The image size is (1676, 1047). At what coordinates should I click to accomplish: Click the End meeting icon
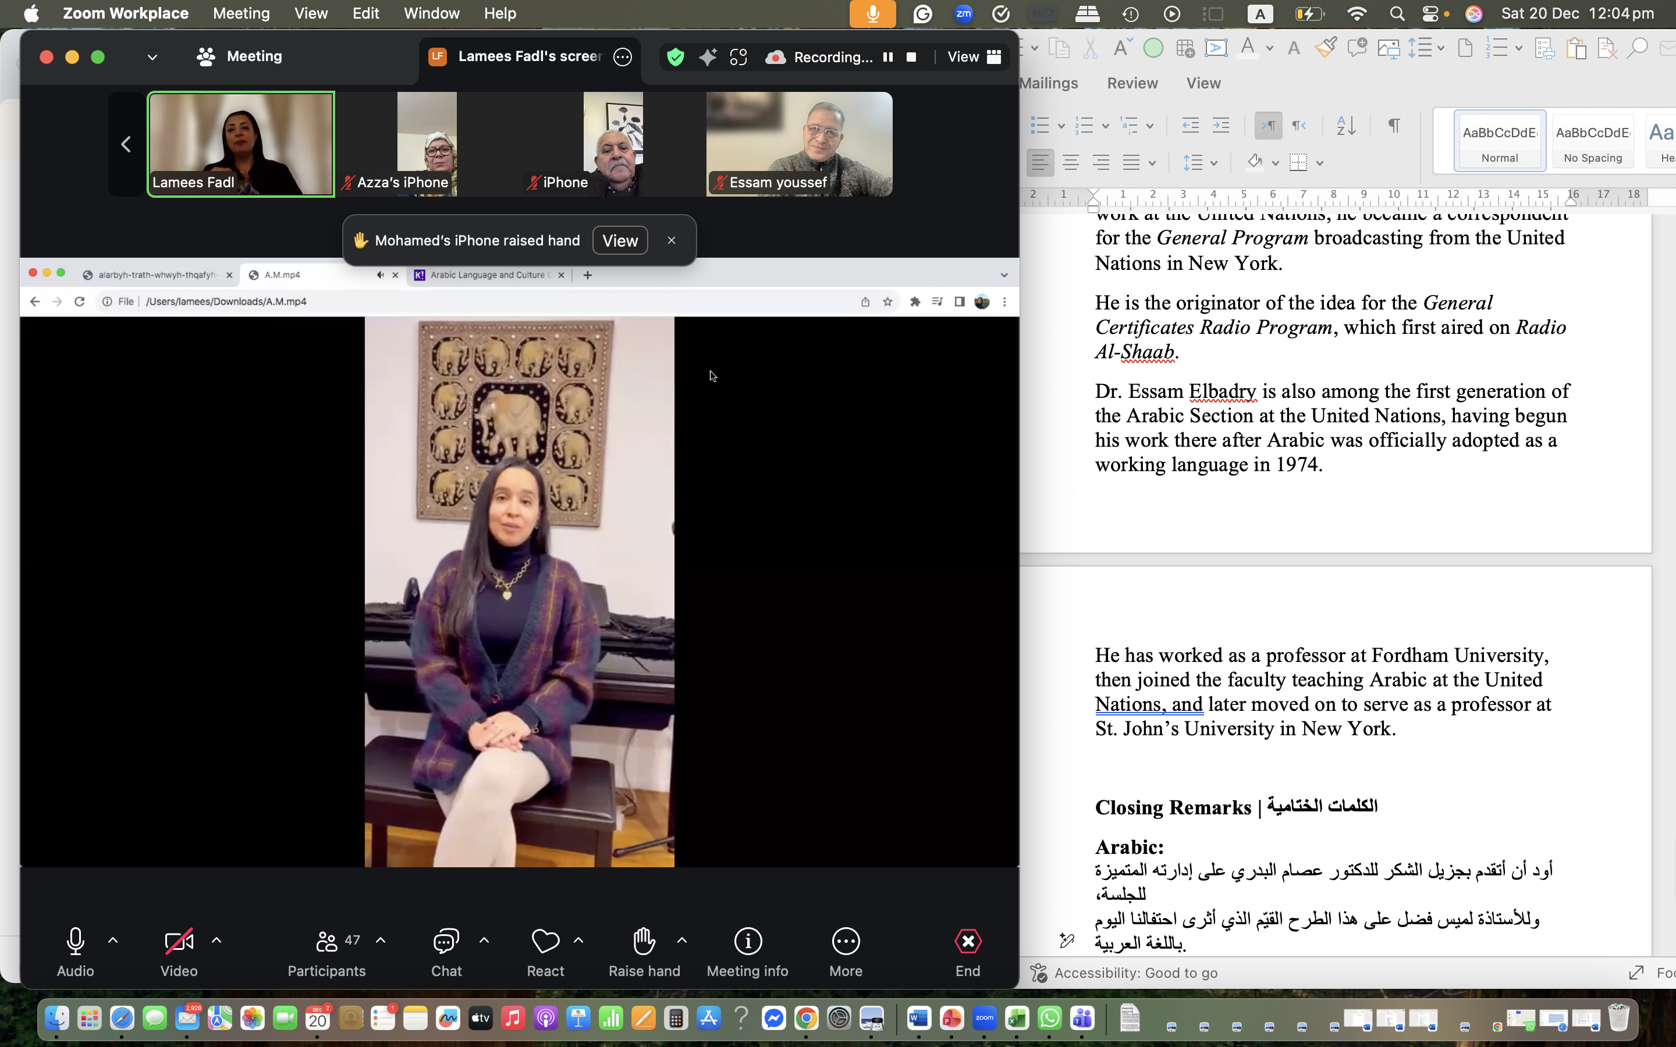click(x=968, y=941)
